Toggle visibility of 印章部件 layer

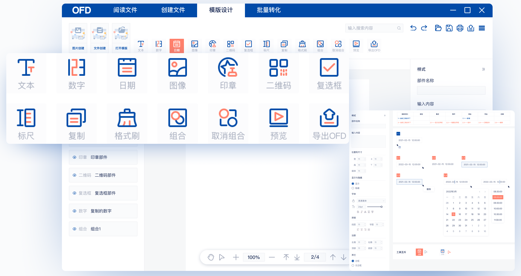point(74,157)
